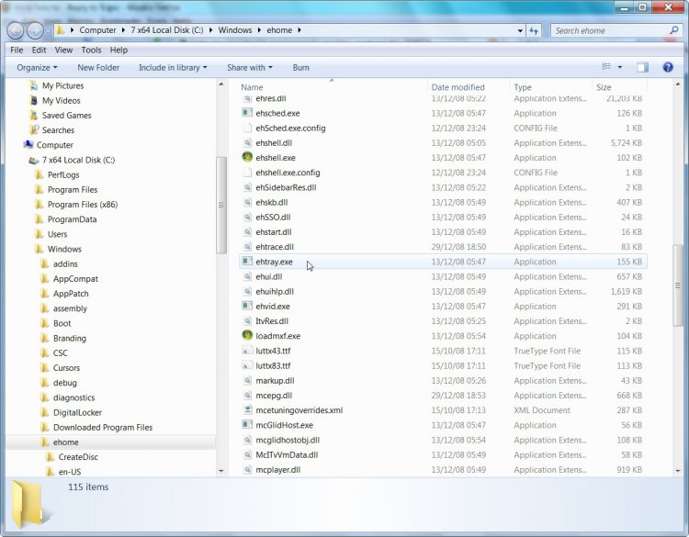The image size is (689, 537).
Task: Open address bar history dropdown arrow
Action: tap(520, 30)
